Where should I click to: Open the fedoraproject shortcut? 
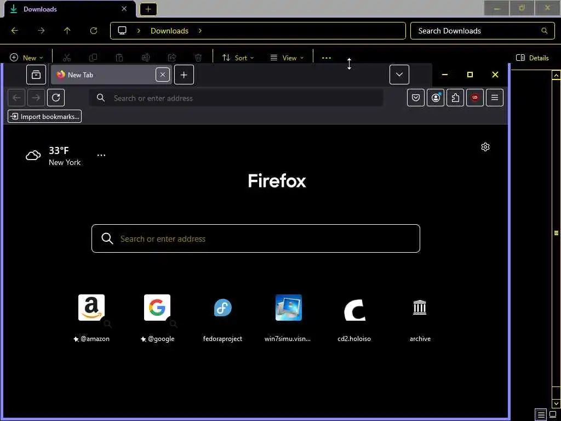pos(222,318)
